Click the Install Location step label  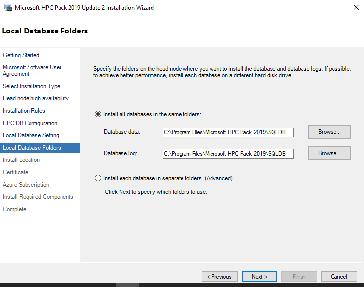[x=21, y=160]
